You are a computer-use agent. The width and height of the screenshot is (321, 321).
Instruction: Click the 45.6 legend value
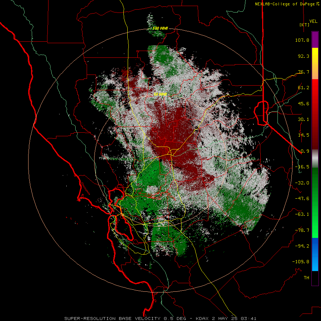click(304, 103)
